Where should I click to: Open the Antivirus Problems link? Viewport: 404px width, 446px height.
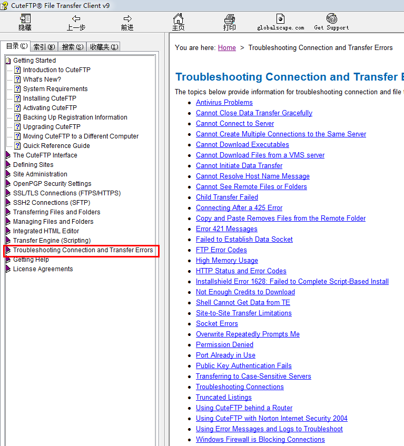[x=224, y=102]
